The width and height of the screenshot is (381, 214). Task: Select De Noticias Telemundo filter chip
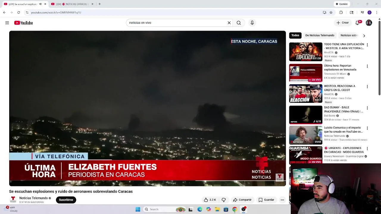point(320,35)
